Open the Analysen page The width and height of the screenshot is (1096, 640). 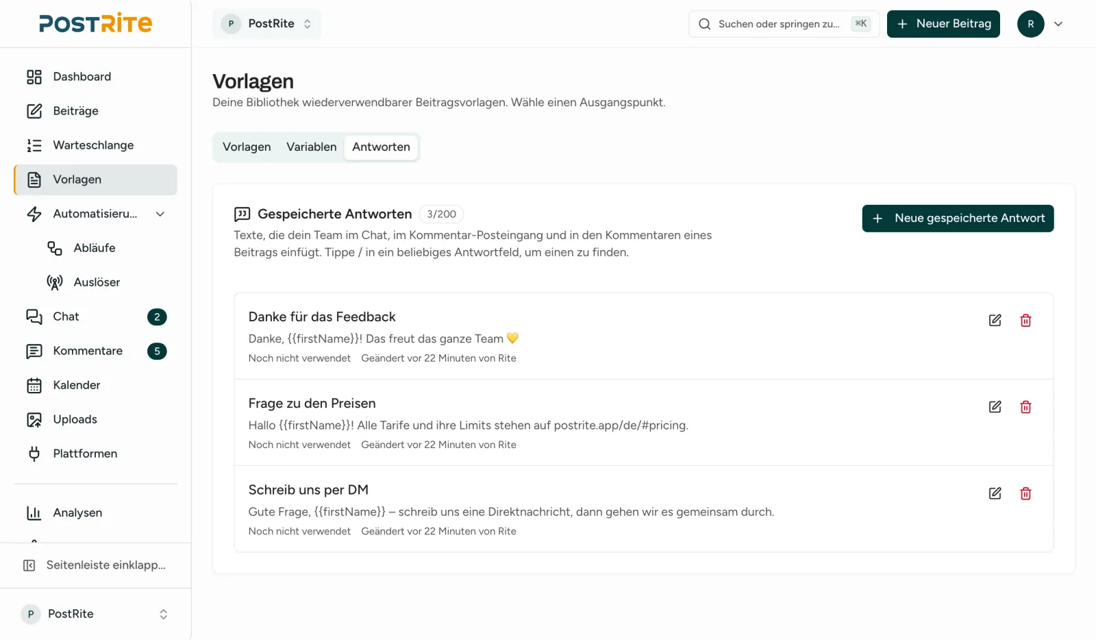pyautogui.click(x=95, y=513)
